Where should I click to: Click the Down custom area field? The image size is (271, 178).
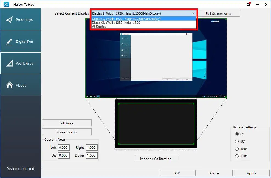[92, 155]
